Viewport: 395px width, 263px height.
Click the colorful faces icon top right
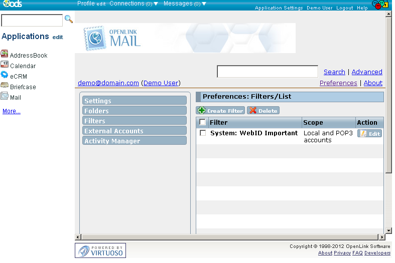point(380,5)
